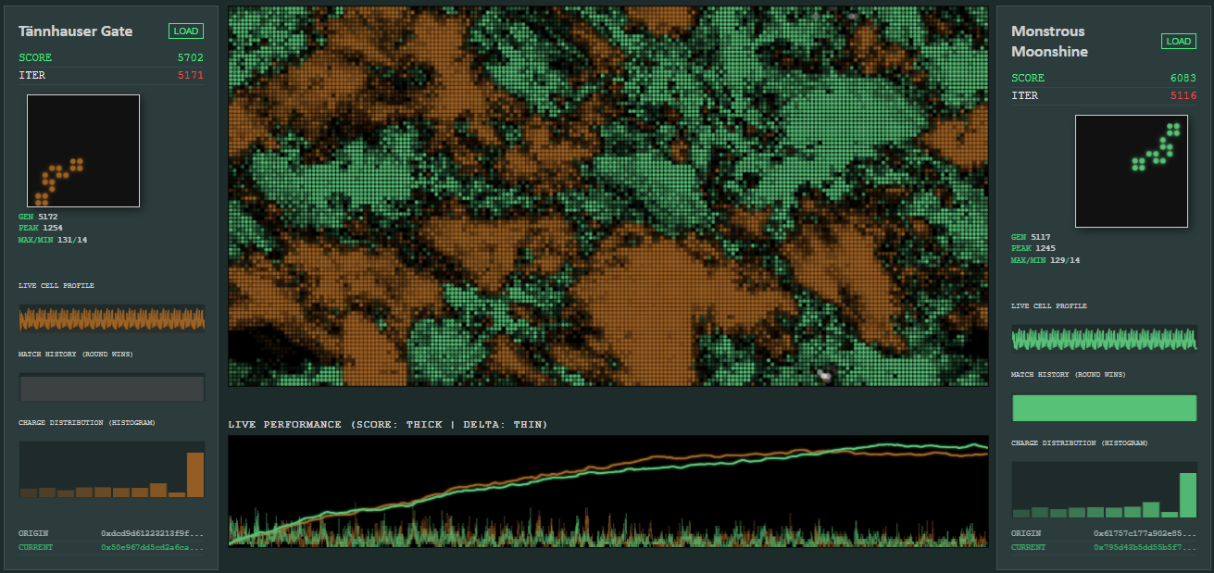This screenshot has height=573, width=1214.
Task: Click current hash 0x795d43b5dd55b5f7
Action: (x=1145, y=547)
